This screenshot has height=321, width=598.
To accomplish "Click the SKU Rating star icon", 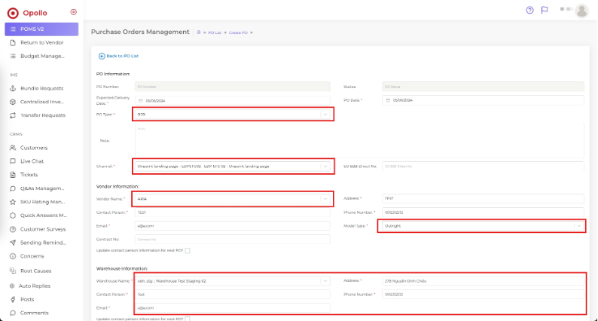I will pyautogui.click(x=13, y=202).
